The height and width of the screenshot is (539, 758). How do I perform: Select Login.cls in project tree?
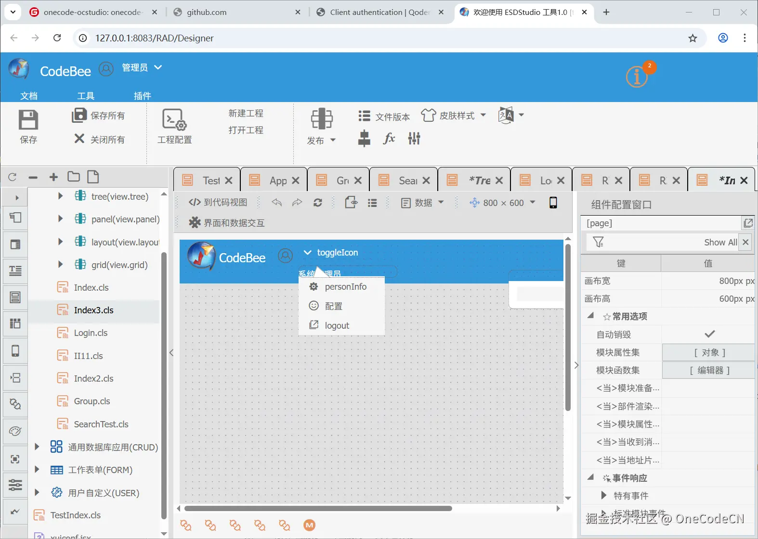(91, 333)
